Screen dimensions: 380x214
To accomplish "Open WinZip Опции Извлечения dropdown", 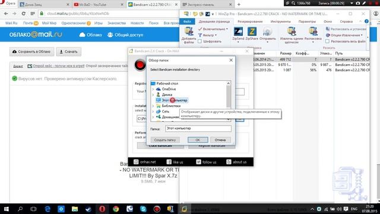I will click(x=344, y=35).
